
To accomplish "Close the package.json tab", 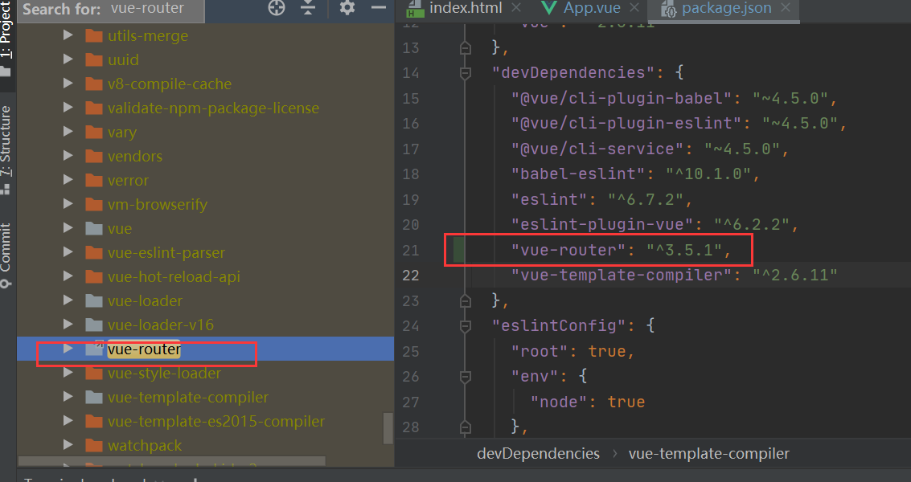I will 786,8.
